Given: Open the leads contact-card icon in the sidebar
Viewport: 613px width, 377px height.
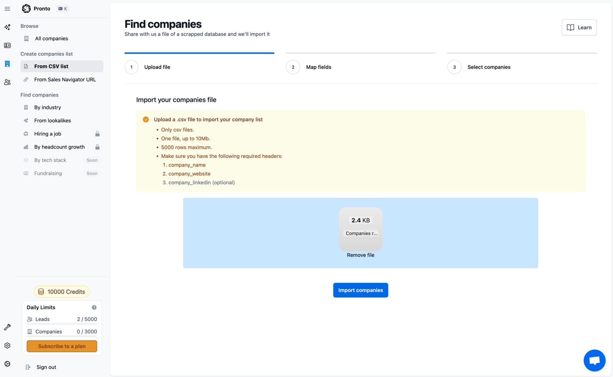Looking at the screenshot, I should pos(7,45).
